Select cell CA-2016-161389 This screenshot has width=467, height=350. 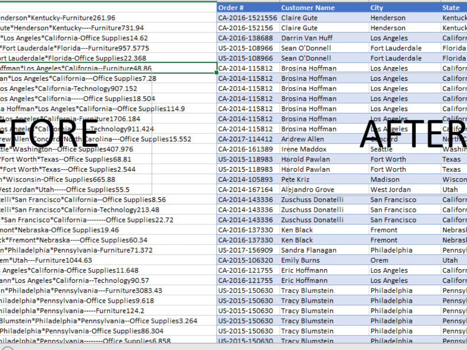[x=248, y=149]
